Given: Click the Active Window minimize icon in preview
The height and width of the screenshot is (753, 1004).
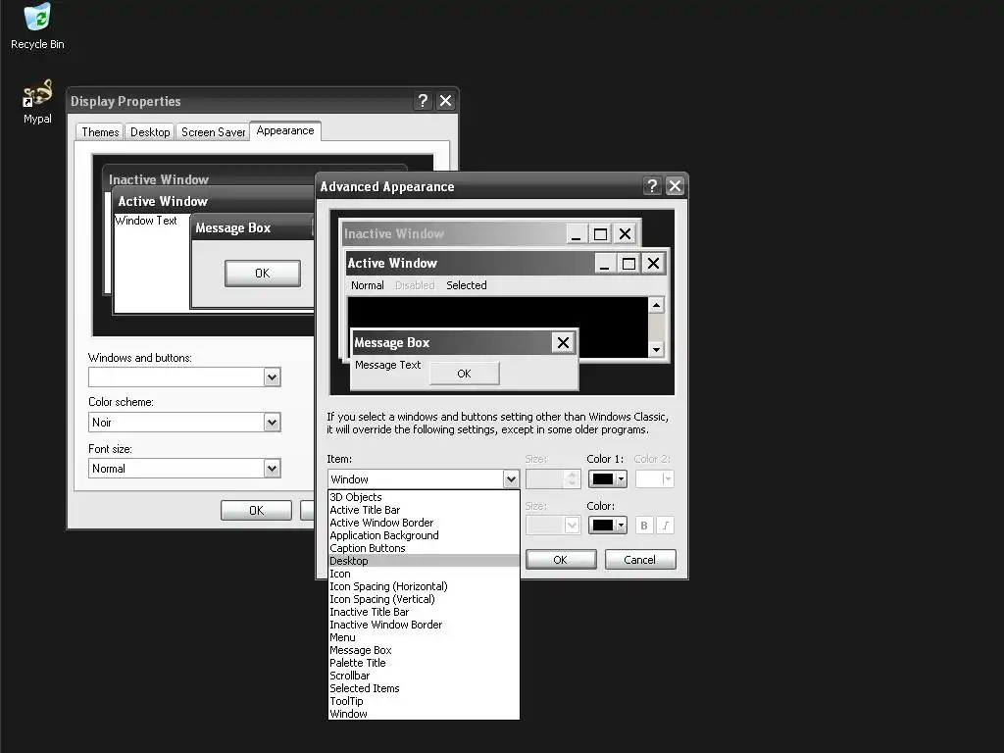Looking at the screenshot, I should coord(604,263).
